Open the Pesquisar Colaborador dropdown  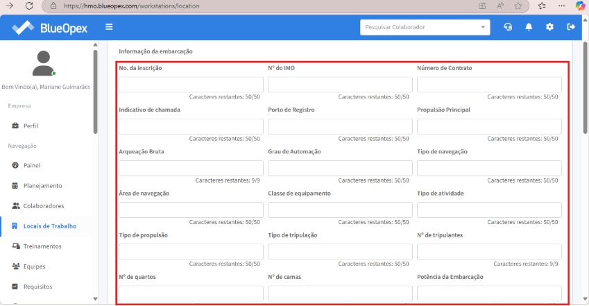(425, 27)
